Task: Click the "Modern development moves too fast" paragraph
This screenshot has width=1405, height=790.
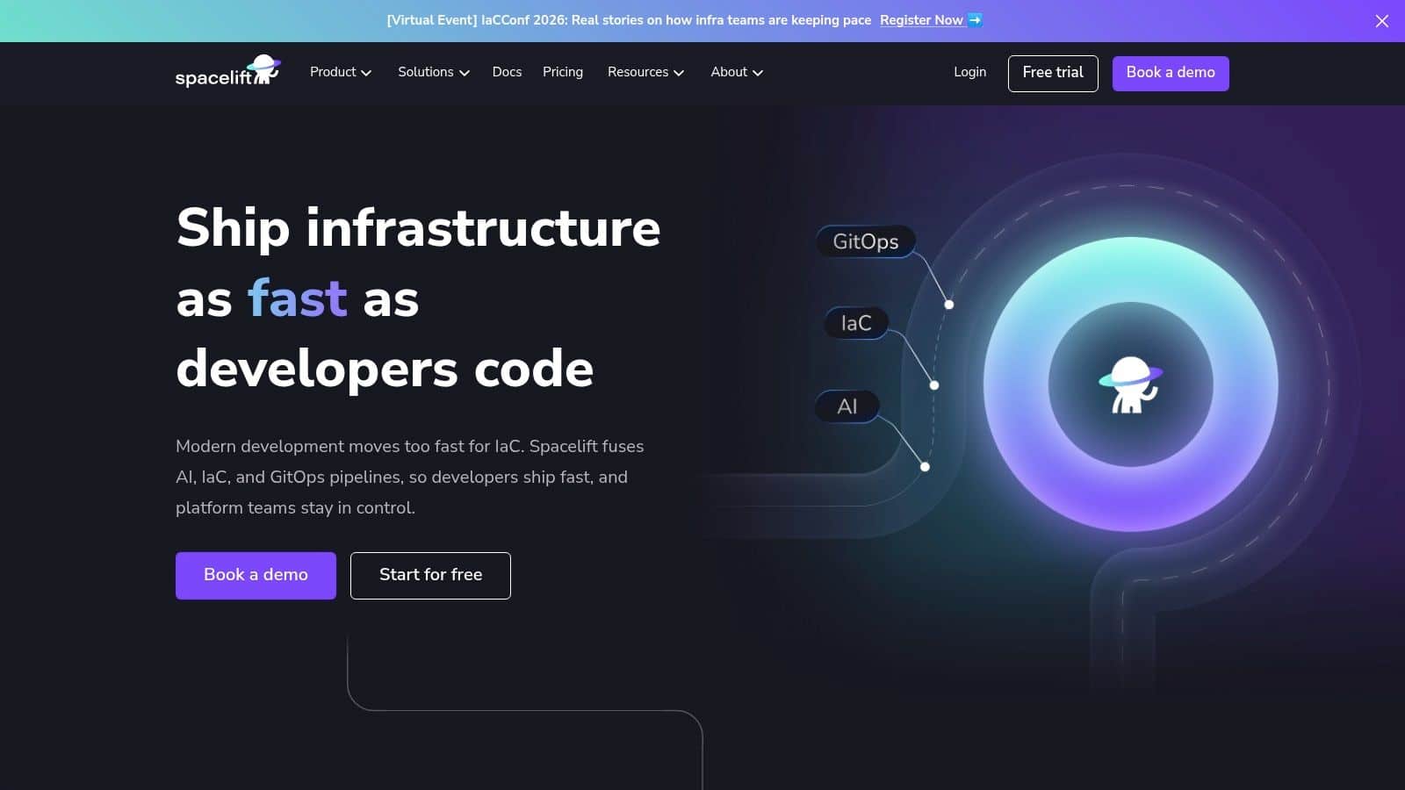Action: (x=410, y=477)
